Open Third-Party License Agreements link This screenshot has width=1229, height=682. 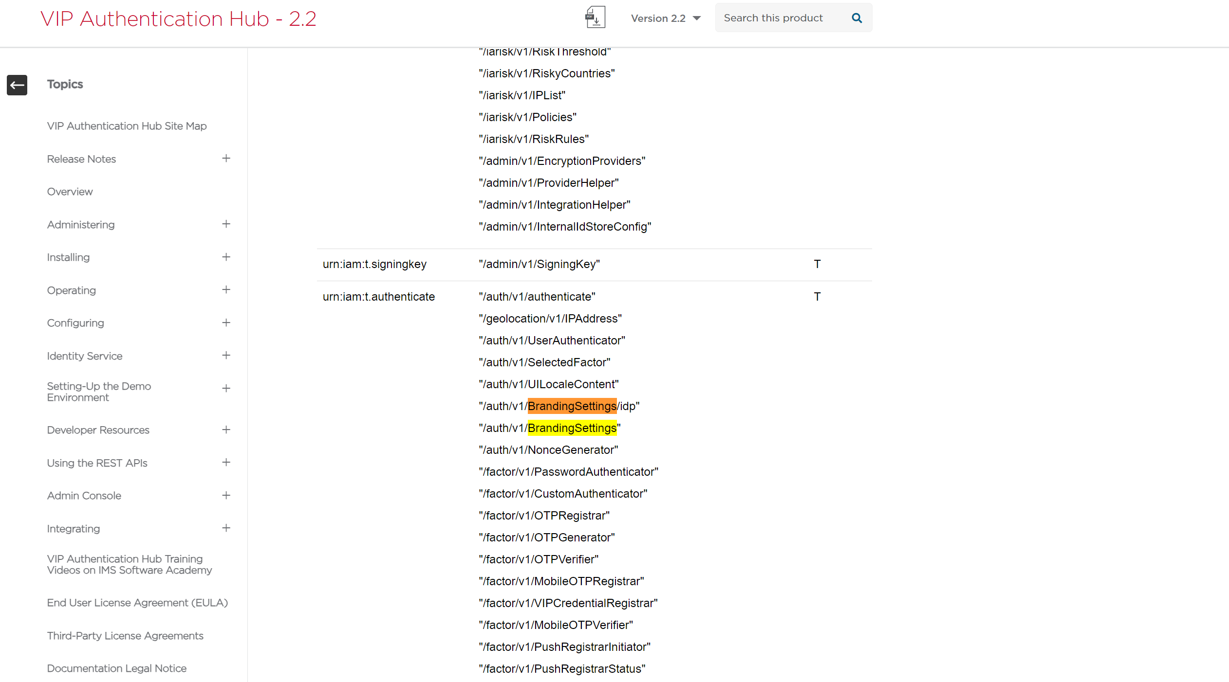[x=125, y=636]
